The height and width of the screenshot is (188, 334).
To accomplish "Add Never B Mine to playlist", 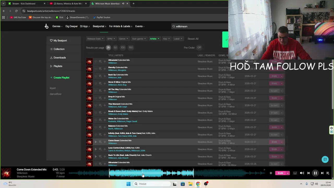I will pyautogui.click(x=105, y=83).
